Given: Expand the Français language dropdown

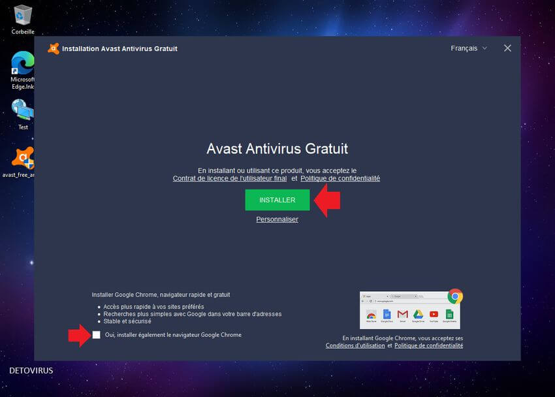Looking at the screenshot, I should coord(469,48).
